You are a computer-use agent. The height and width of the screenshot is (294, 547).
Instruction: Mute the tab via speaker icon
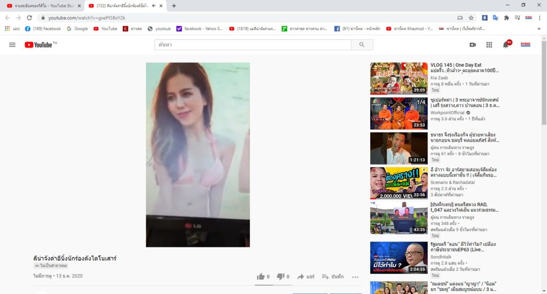154,5
